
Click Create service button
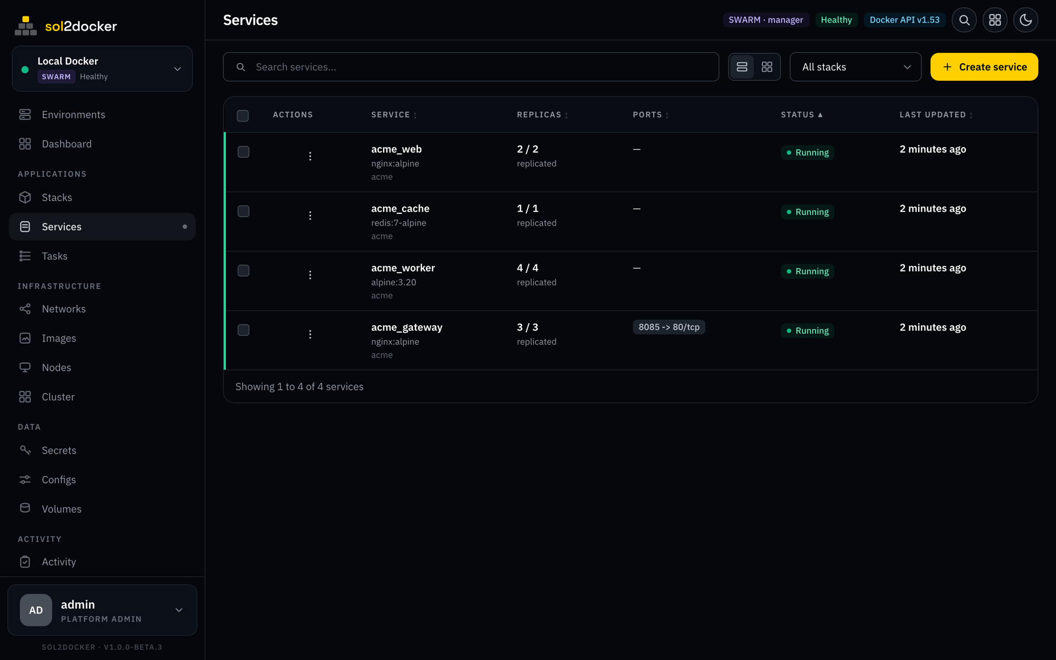click(x=984, y=67)
